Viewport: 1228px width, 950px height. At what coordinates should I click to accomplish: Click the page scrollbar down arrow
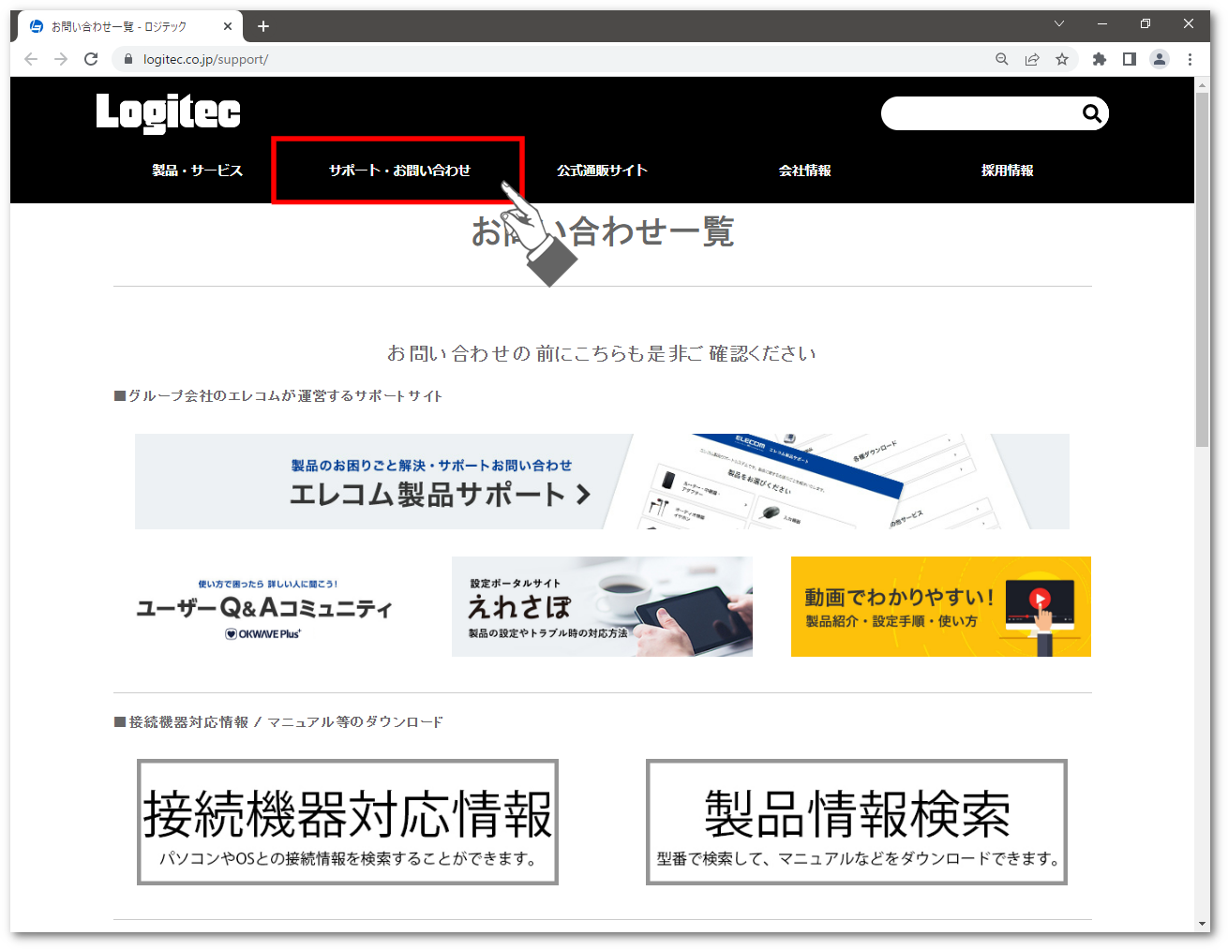pos(1203,925)
